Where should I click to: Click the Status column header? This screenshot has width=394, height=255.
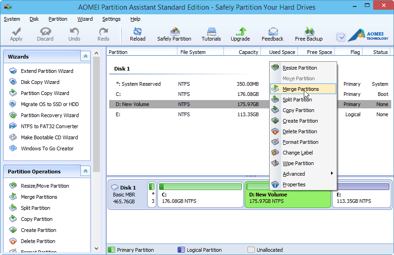pos(376,52)
